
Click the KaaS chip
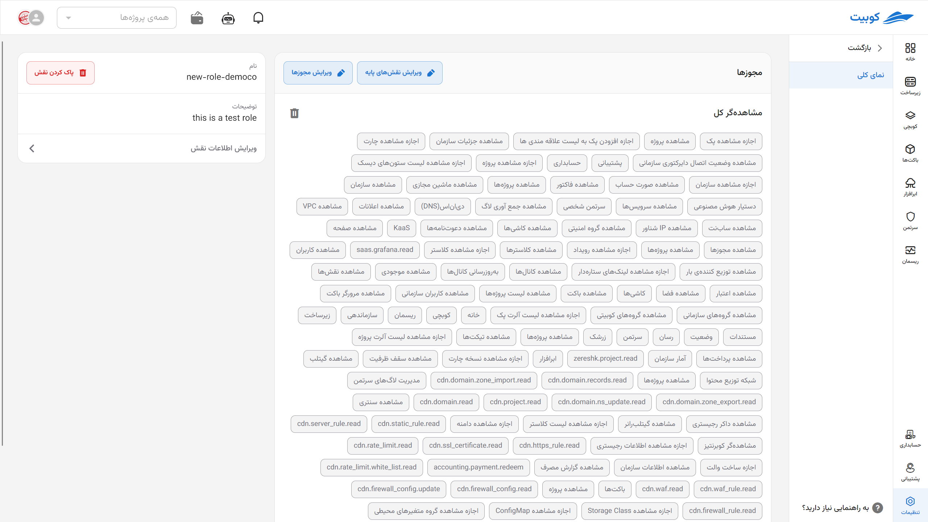click(402, 228)
